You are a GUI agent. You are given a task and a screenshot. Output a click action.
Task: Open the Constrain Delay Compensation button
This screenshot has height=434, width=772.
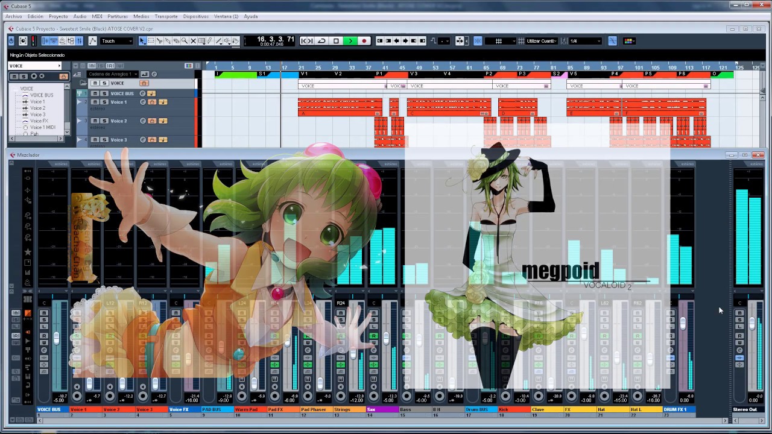pos(23,41)
